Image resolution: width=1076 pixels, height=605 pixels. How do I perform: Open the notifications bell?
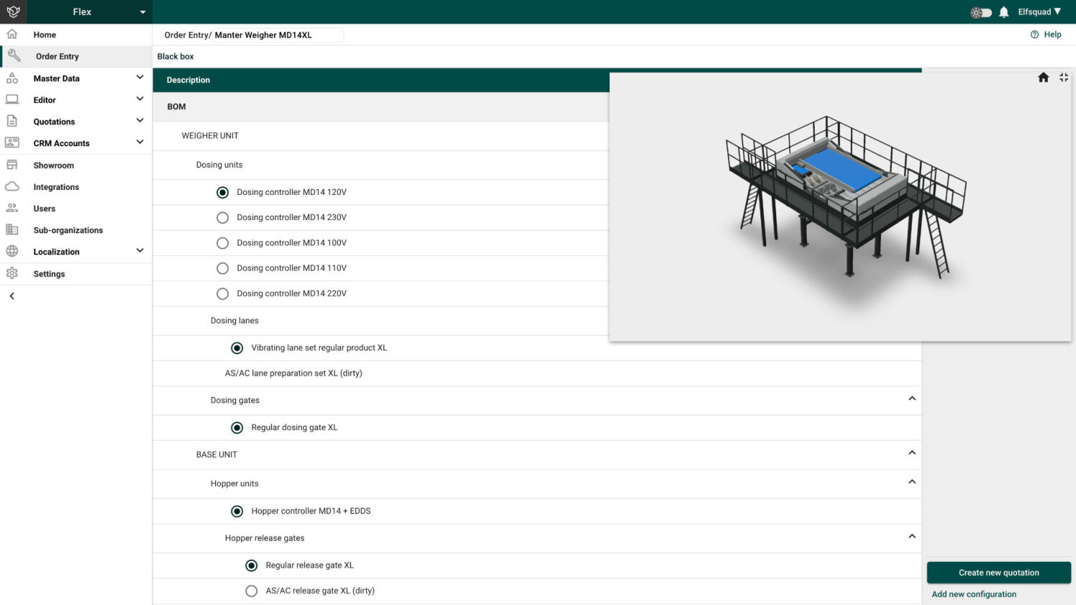point(1004,12)
